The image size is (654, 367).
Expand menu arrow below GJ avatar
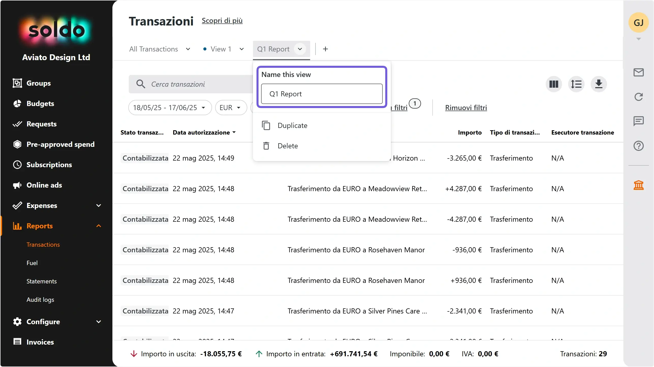(x=638, y=39)
